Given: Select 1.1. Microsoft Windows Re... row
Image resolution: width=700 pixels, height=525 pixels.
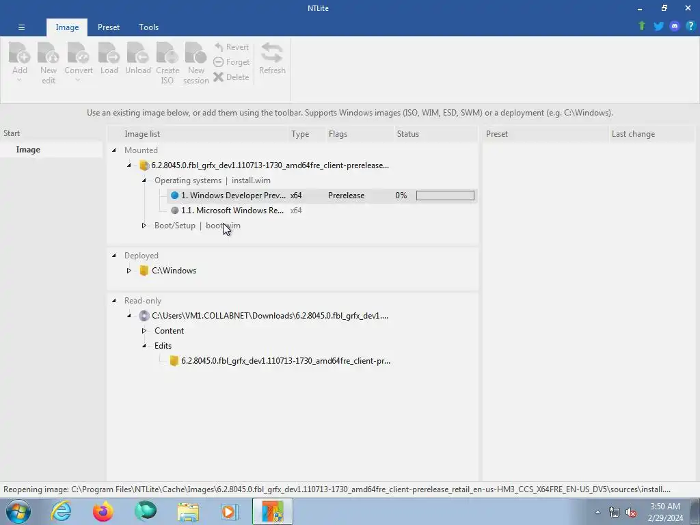Looking at the screenshot, I should [x=322, y=211].
